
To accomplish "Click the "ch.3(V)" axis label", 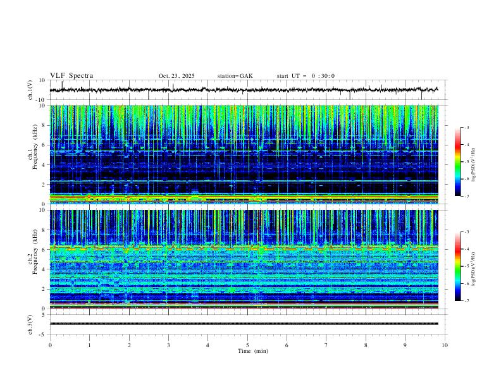I will [x=30, y=324].
